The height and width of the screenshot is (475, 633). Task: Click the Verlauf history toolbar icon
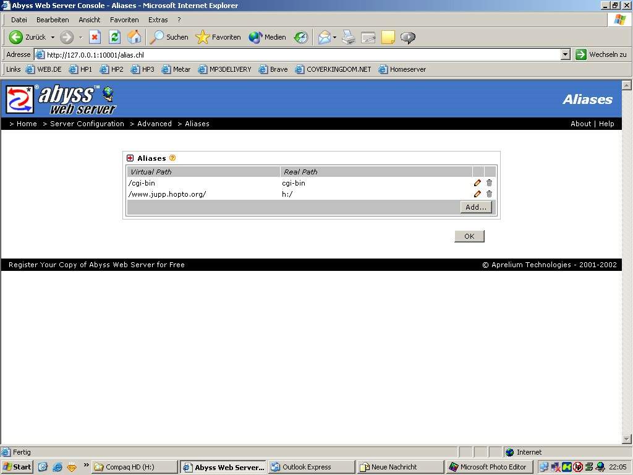[301, 37]
